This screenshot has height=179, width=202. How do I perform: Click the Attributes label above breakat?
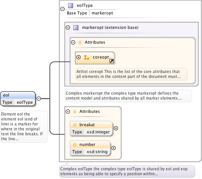point(89,111)
